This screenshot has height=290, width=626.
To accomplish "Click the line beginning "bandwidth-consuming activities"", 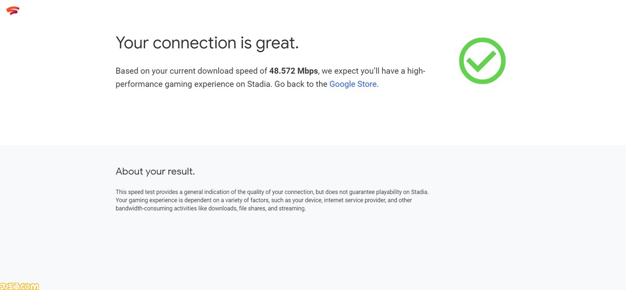I will [210, 209].
